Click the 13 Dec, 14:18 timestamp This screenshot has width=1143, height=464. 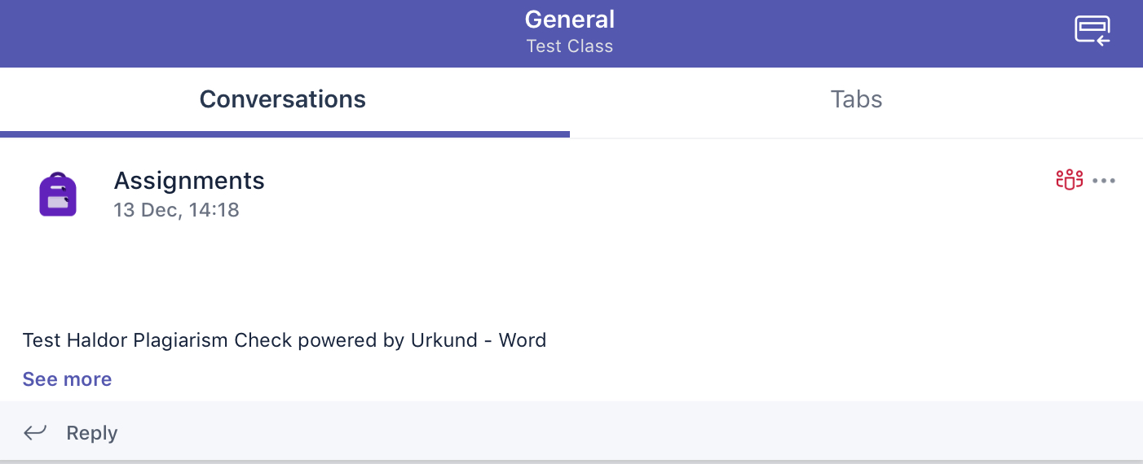(x=176, y=210)
